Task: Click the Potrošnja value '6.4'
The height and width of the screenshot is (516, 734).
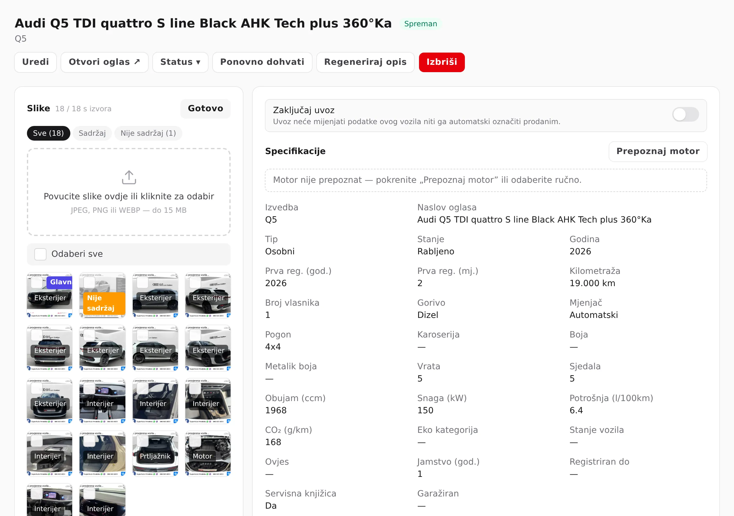Action: click(576, 411)
